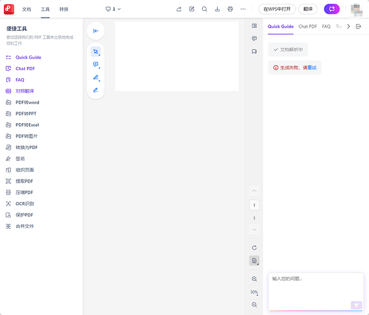Image resolution: width=369 pixels, height=315 pixels.
Task: Open the 转换 menu tab
Action: coord(64,9)
